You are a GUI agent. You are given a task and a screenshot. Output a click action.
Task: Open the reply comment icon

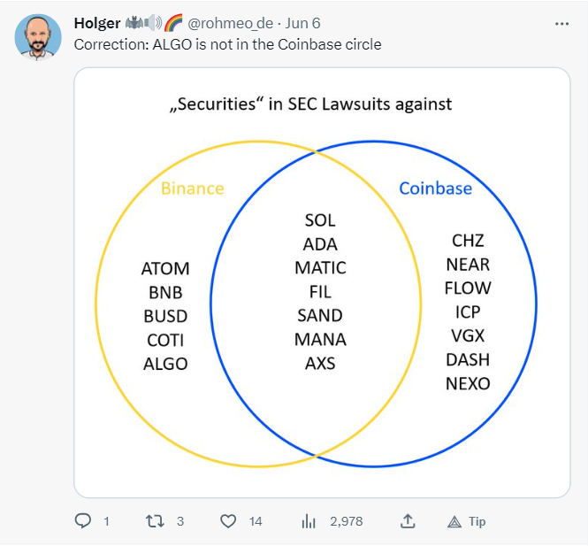click(83, 521)
